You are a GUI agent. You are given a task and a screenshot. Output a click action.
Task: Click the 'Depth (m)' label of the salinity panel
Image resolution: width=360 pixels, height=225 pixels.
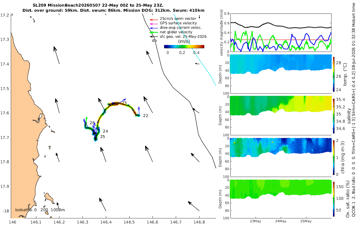click(221, 116)
